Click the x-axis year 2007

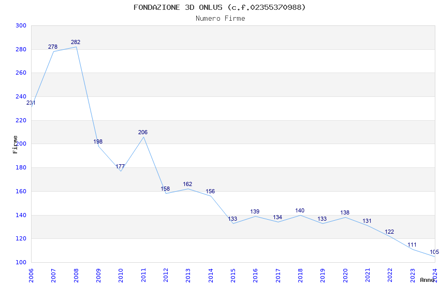(53, 276)
